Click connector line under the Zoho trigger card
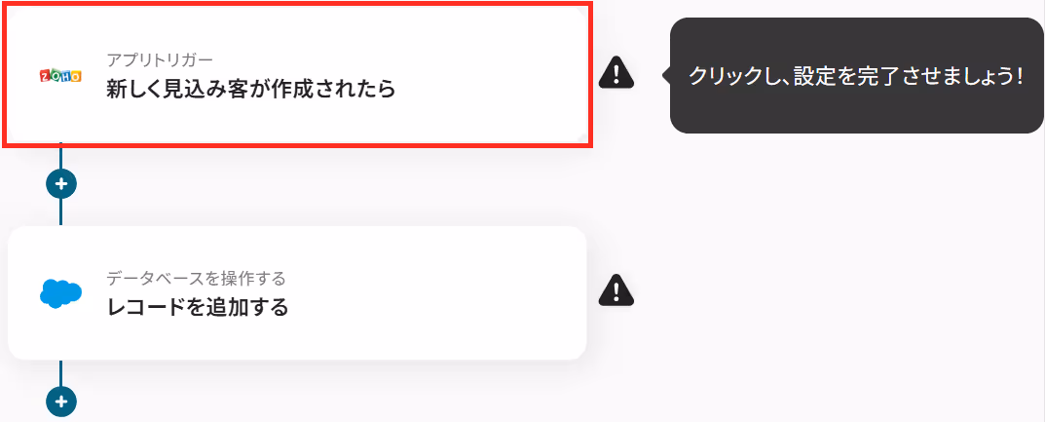This screenshot has height=422, width=1045. (61, 157)
